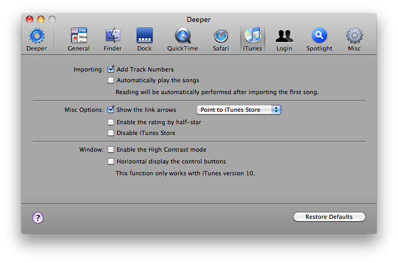The image size is (398, 263).
Task: Check Disable iTunes Store
Action: 111,133
